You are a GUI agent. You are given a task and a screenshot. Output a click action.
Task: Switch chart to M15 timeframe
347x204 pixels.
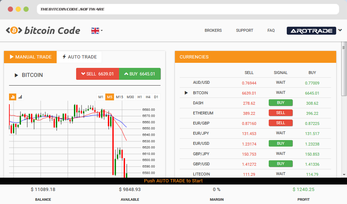click(x=119, y=97)
